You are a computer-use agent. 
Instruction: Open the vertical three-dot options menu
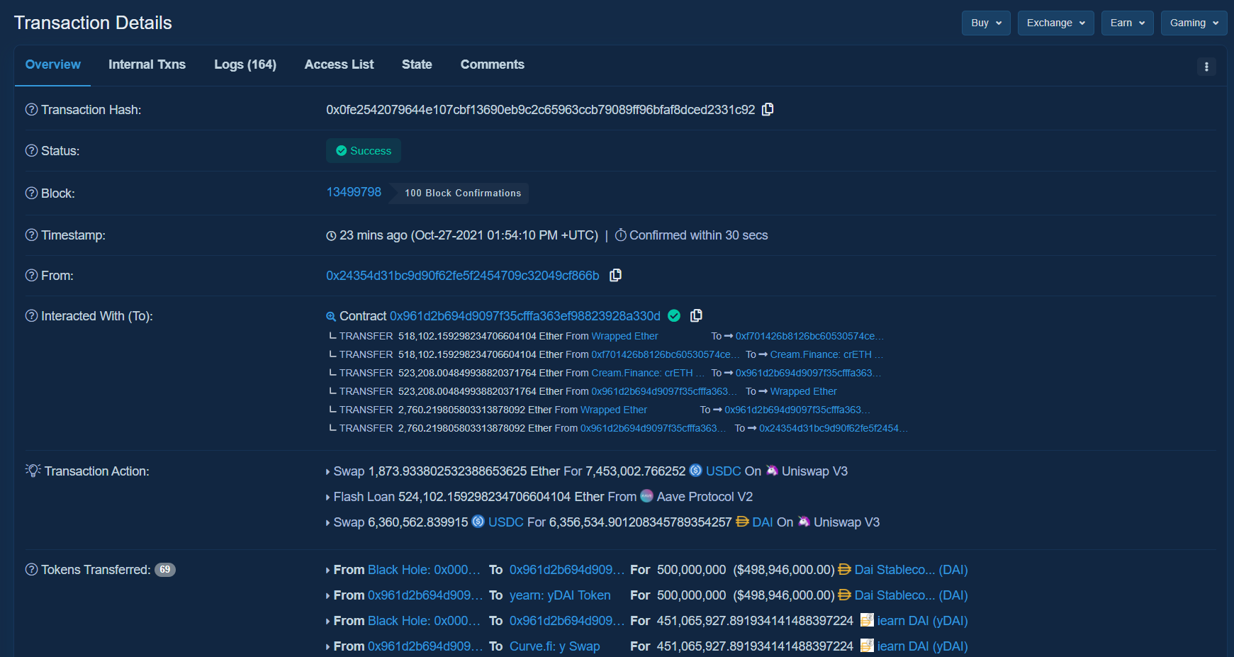pyautogui.click(x=1206, y=67)
